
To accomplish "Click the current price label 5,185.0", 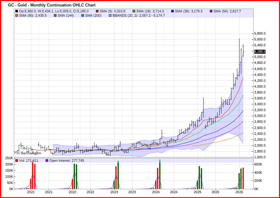I will pos(260,52).
